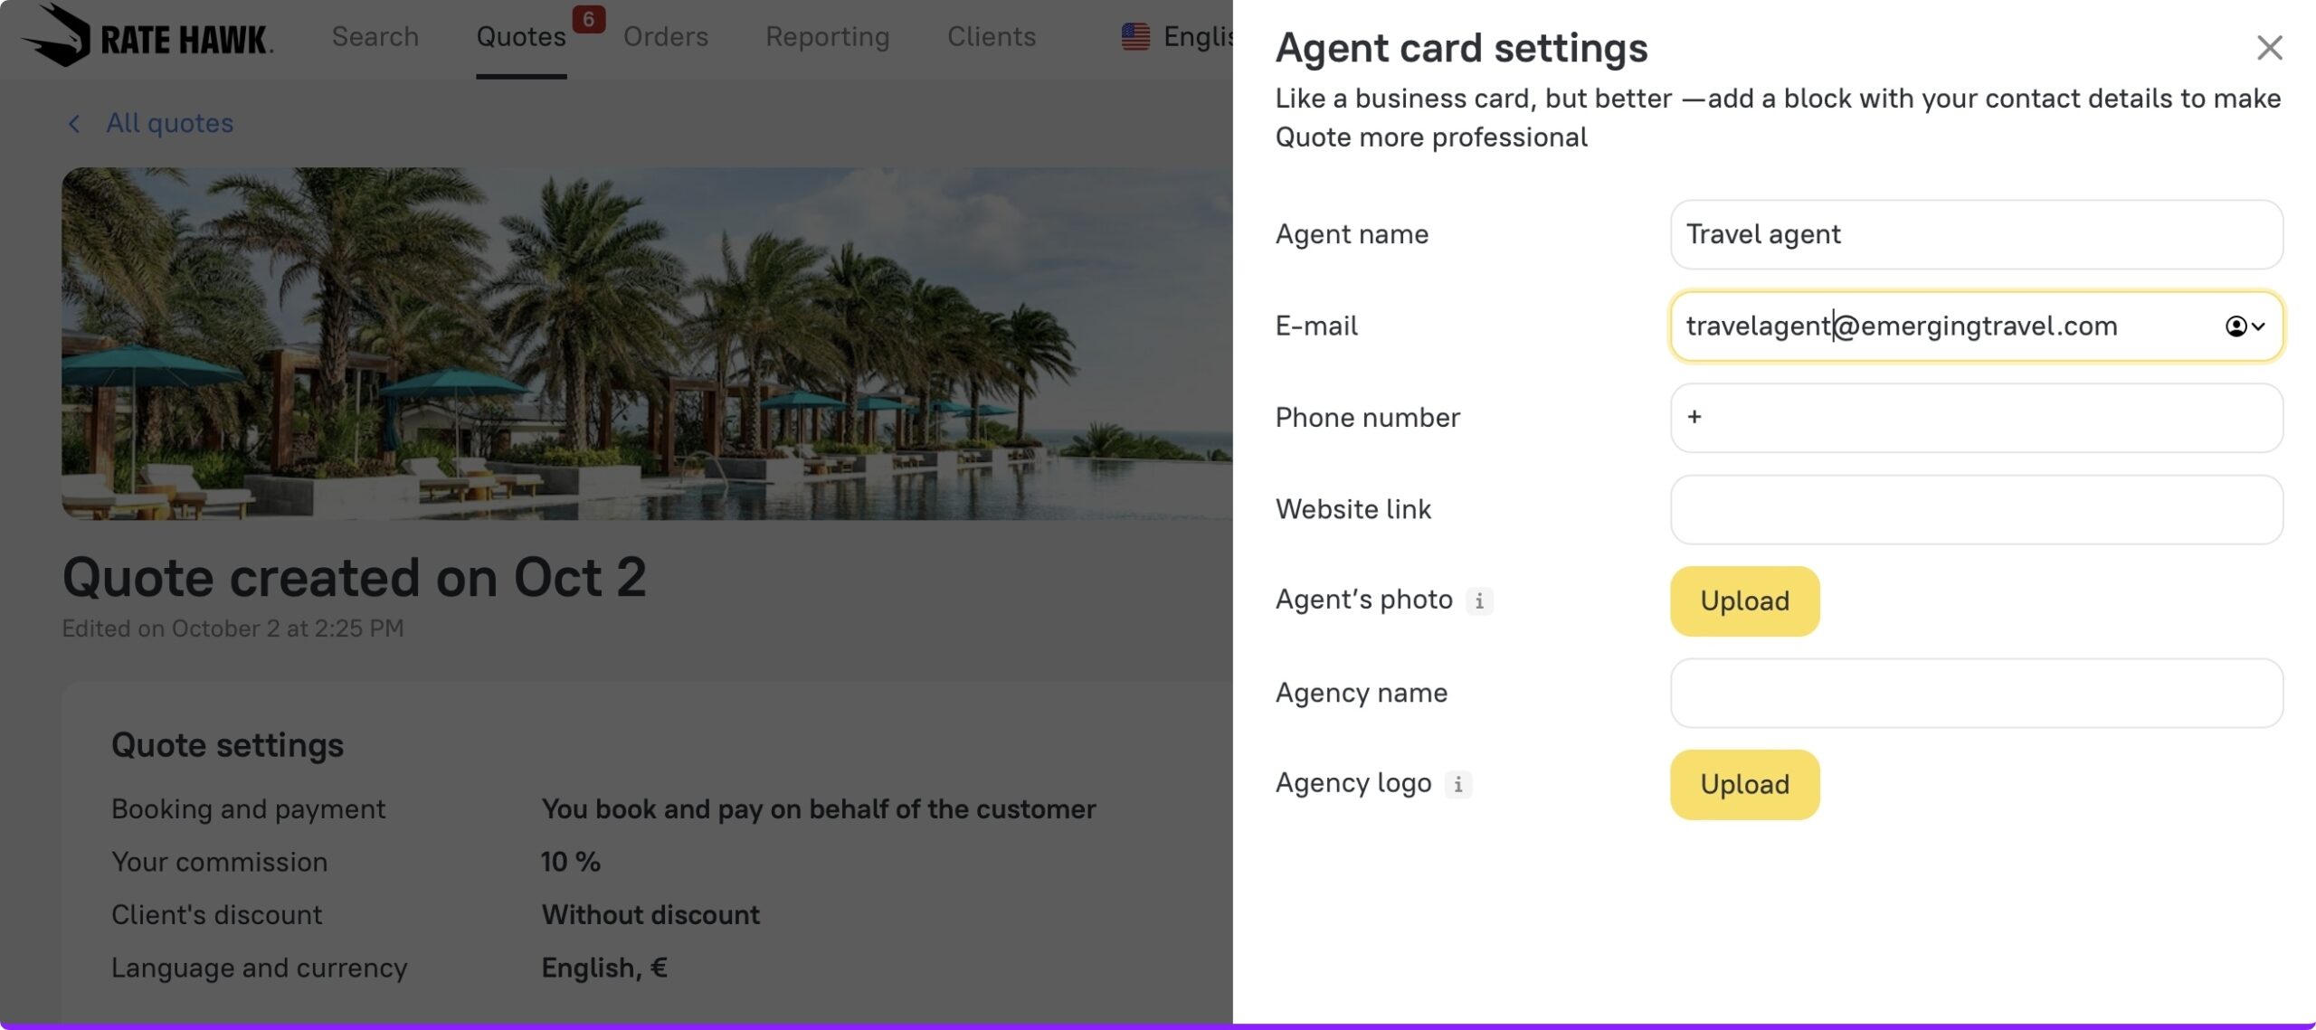This screenshot has width=2316, height=1030.
Task: Click the info icon next to Agency logo
Action: [x=1457, y=784]
